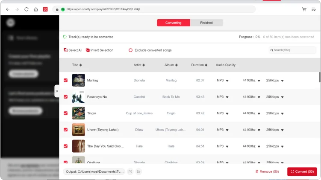This screenshot has height=180, width=321.
Task: Click the Output path field
Action: 94,171
